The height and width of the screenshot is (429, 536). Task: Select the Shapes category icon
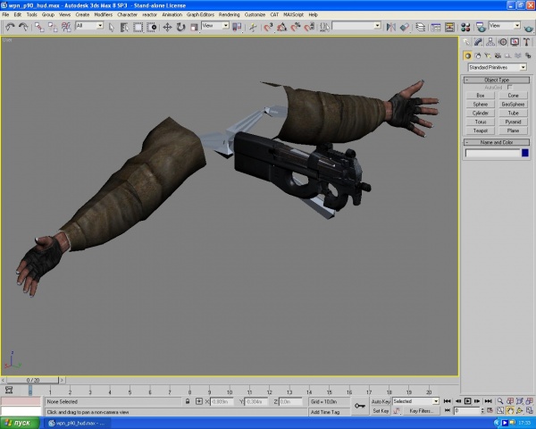coord(478,55)
